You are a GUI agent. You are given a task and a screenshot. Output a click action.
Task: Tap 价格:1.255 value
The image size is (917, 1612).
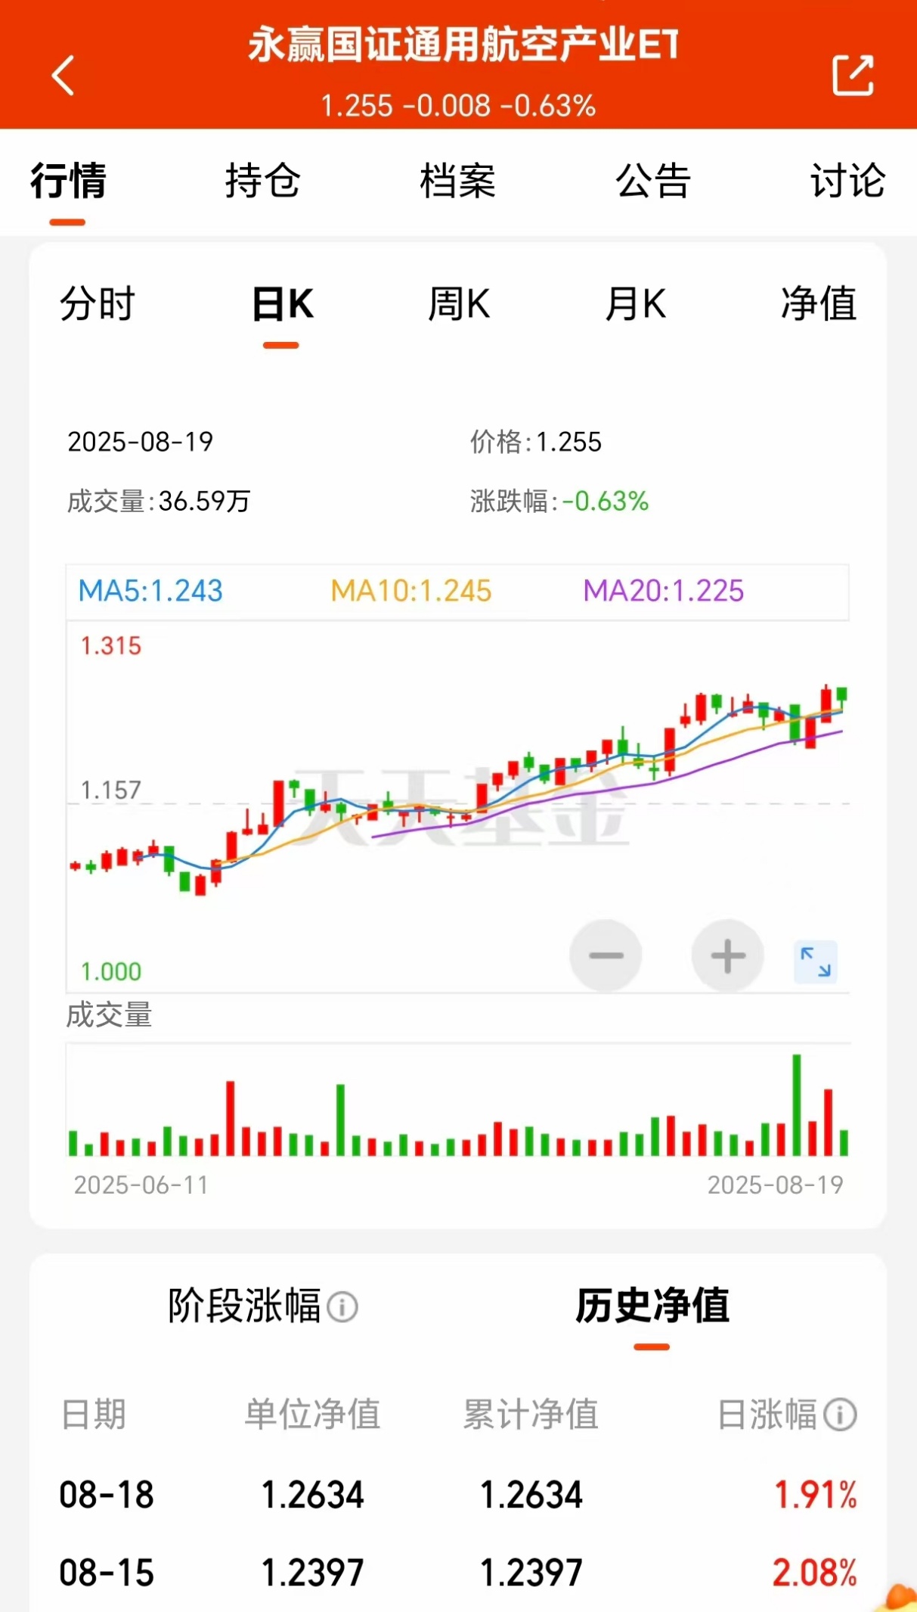click(536, 442)
